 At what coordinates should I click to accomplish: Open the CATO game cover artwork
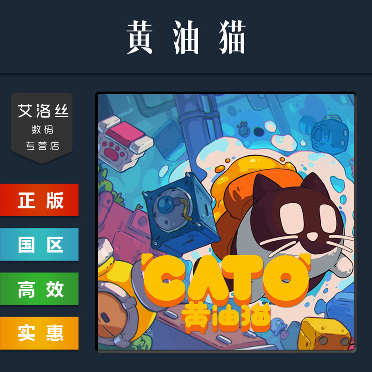(226, 222)
